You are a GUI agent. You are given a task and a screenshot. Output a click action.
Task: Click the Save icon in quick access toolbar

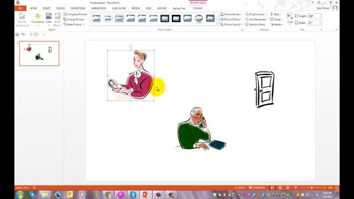click(x=17, y=34)
